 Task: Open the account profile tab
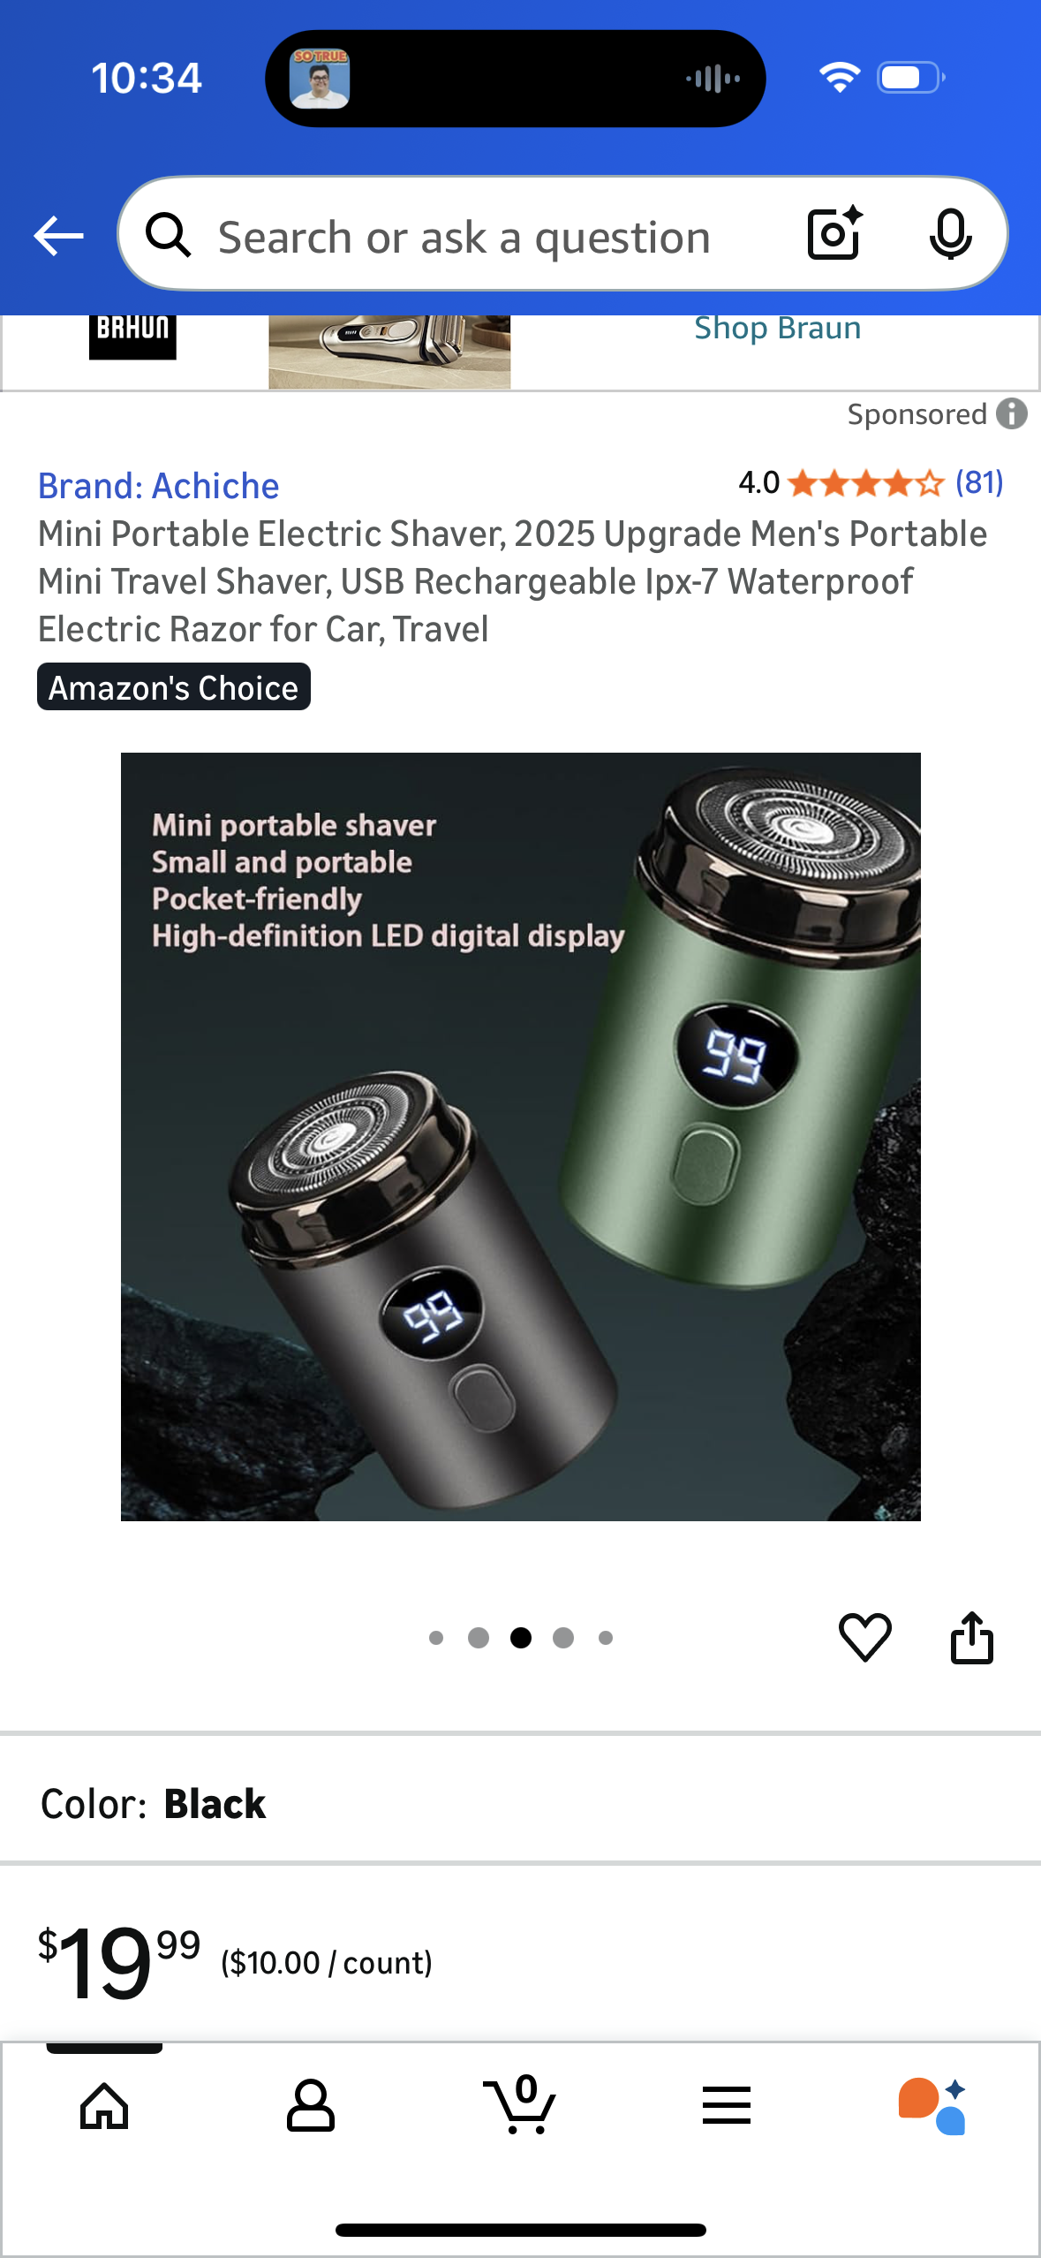[311, 2106]
